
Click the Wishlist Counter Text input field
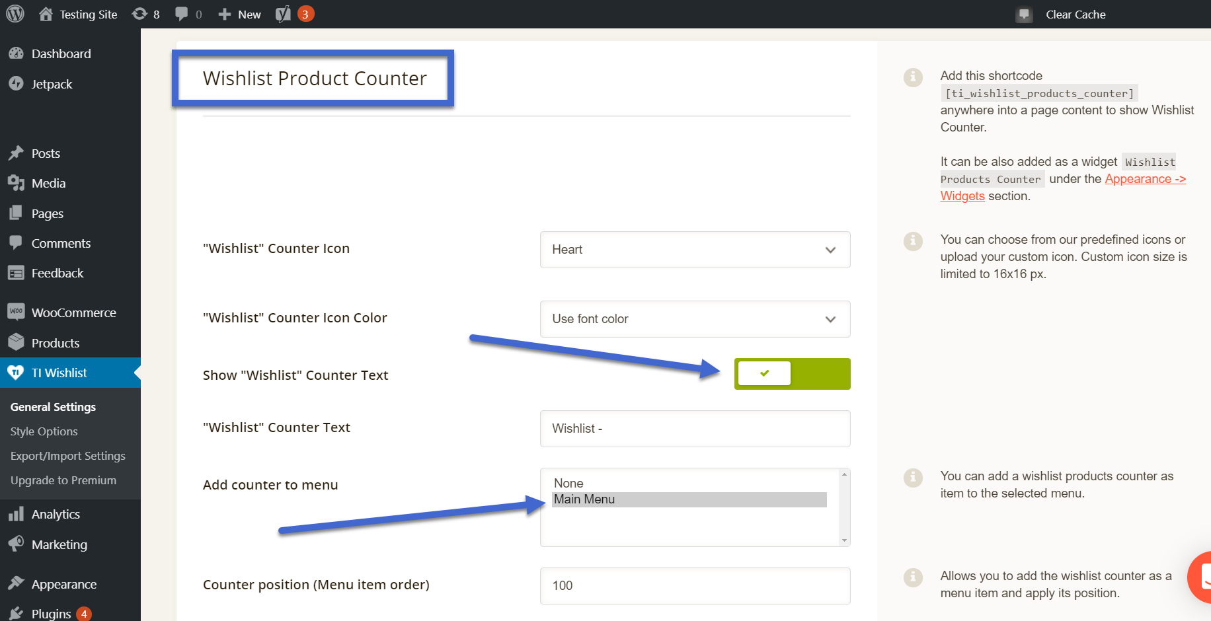pos(695,429)
